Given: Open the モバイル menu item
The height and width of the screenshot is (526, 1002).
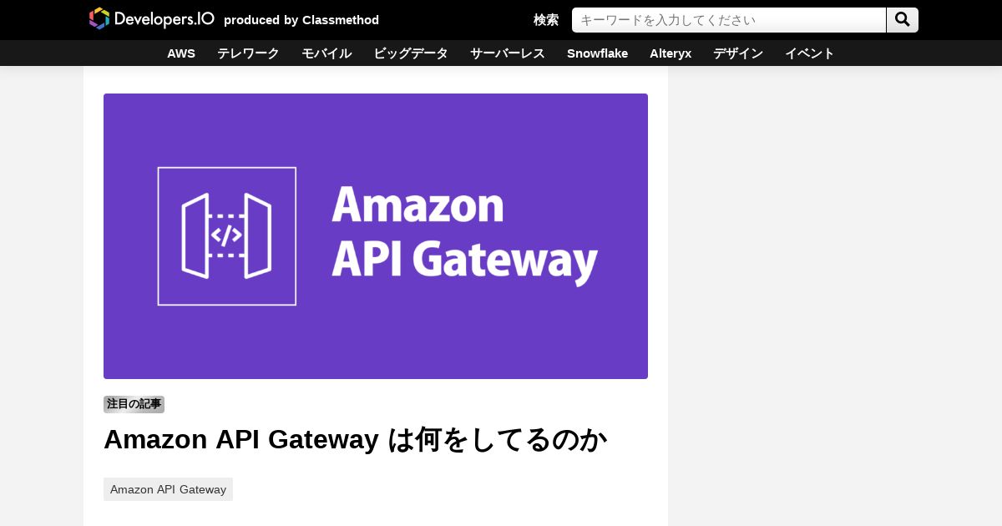Looking at the screenshot, I should (x=326, y=53).
